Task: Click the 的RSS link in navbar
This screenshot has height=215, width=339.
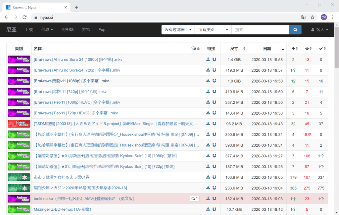Action: (x=68, y=30)
